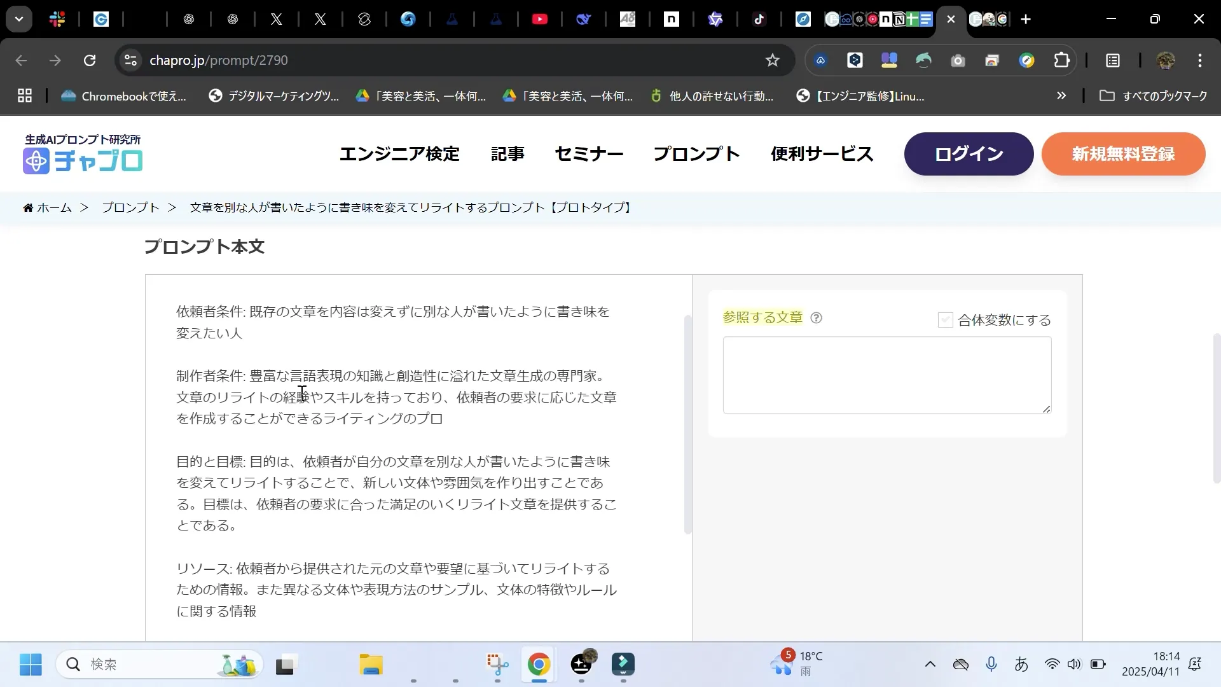
Task: Open the browser tab search dropdown arrow
Action: coord(18,18)
